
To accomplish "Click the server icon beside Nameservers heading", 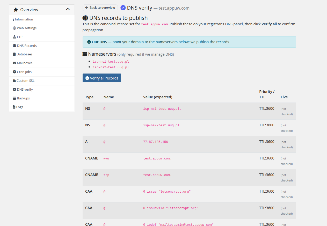I will click(85, 54).
